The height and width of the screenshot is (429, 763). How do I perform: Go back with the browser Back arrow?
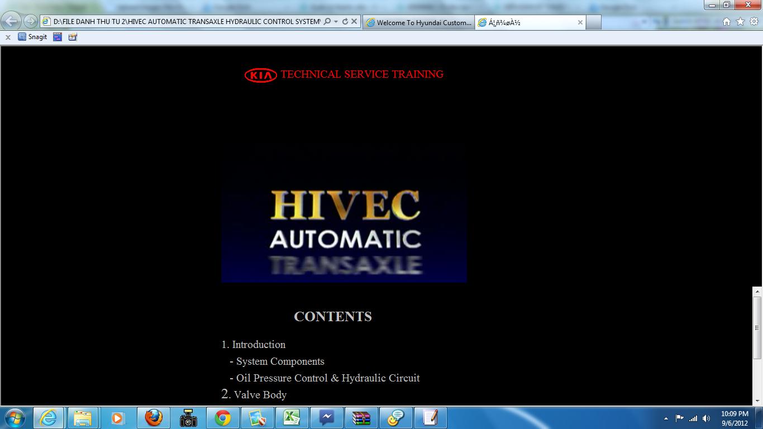point(11,21)
